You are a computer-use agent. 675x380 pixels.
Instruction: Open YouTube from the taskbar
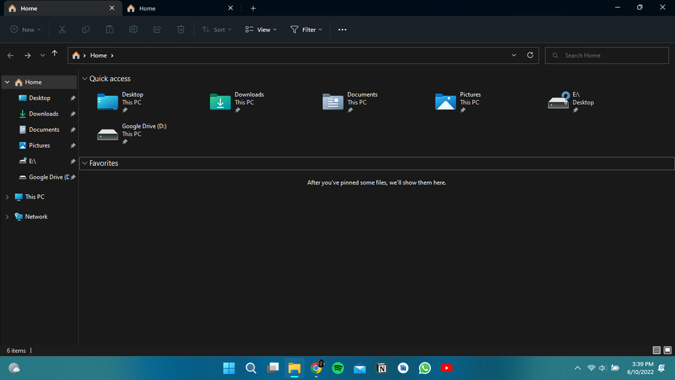coord(447,368)
